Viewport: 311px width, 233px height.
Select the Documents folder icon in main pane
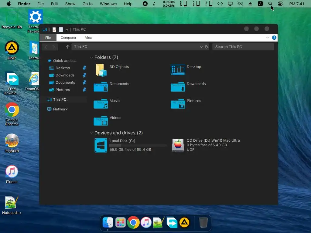[101, 86]
